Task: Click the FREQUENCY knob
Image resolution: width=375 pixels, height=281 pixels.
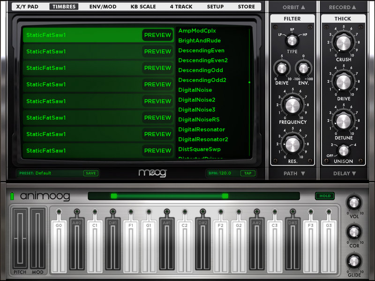Action: pyautogui.click(x=292, y=105)
